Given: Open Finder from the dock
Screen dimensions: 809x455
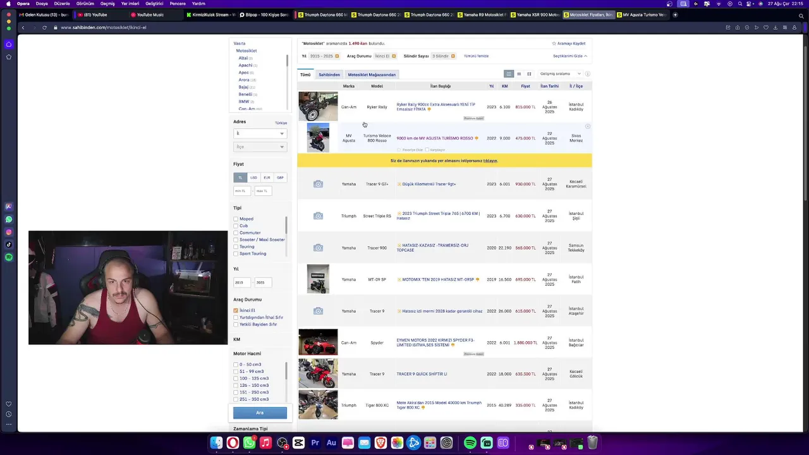Looking at the screenshot, I should 216,443.
